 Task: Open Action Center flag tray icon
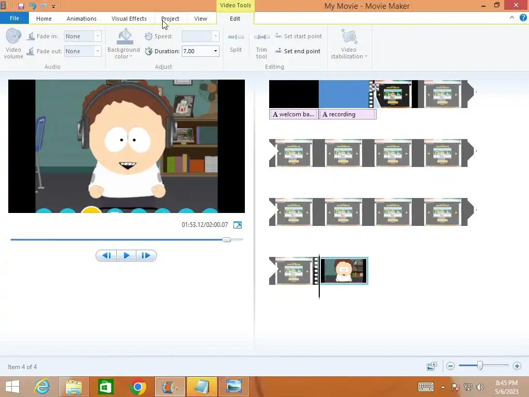click(456, 387)
